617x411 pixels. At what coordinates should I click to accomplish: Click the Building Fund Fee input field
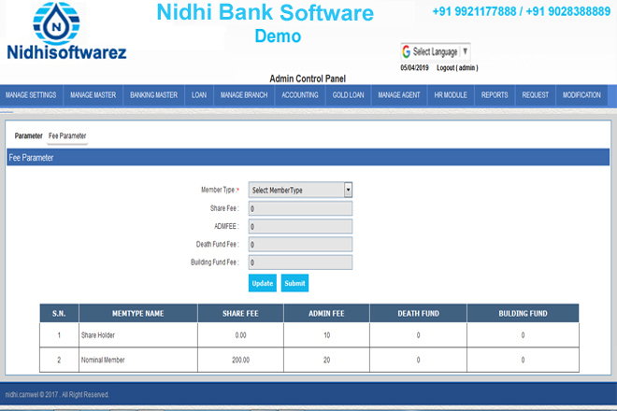[300, 262]
